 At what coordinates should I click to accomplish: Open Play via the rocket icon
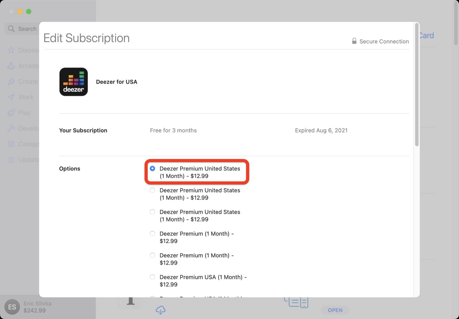click(x=11, y=113)
